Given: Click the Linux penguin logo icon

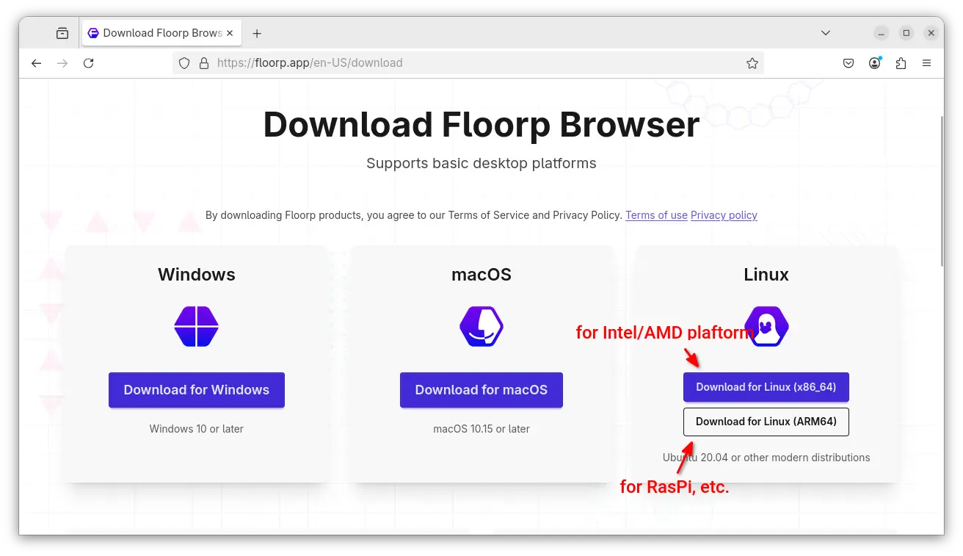Looking at the screenshot, I should click(x=766, y=327).
